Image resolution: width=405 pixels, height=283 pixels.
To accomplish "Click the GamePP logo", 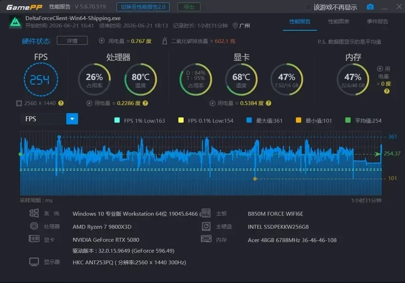I will point(24,7).
